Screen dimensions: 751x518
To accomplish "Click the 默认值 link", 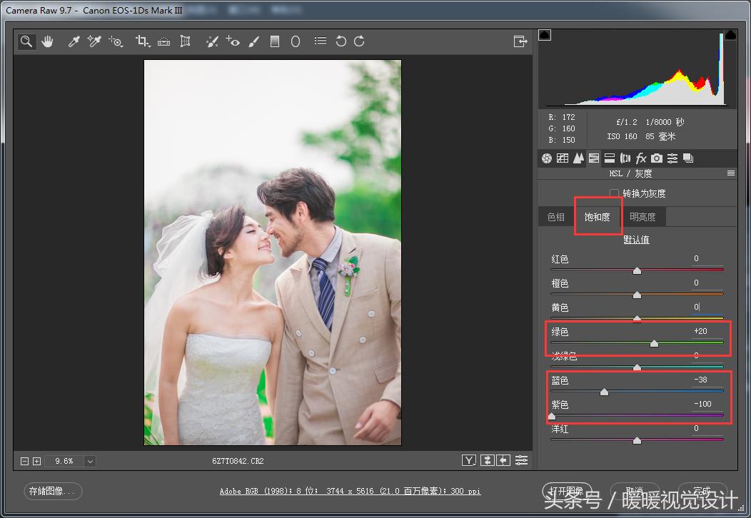I will [636, 240].
